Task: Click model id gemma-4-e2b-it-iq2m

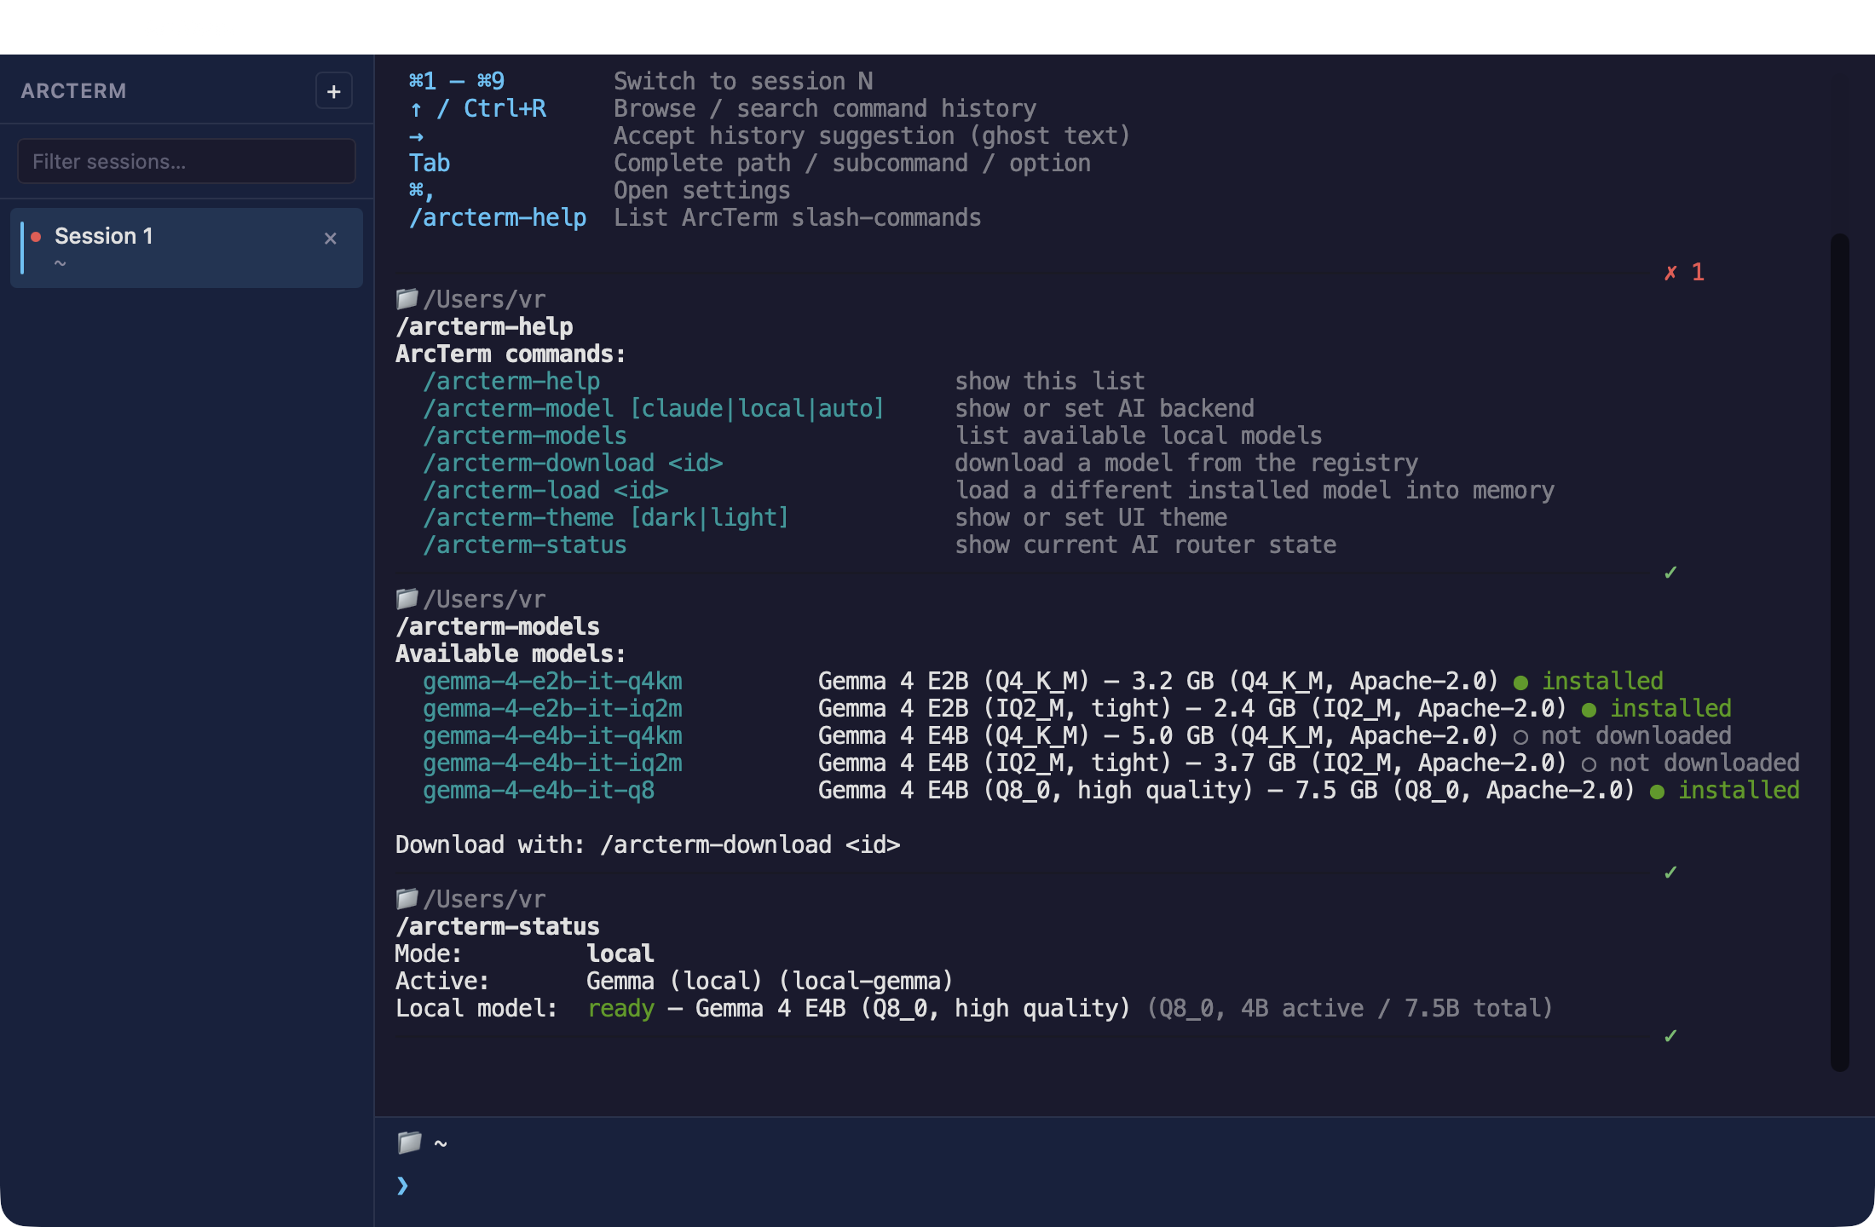Action: [x=552, y=709]
